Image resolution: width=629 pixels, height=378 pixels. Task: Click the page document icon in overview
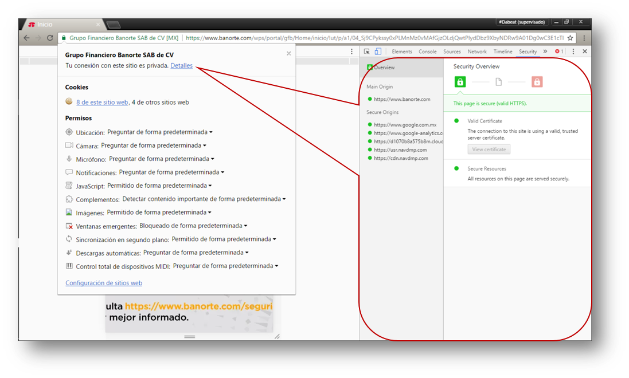(x=499, y=82)
